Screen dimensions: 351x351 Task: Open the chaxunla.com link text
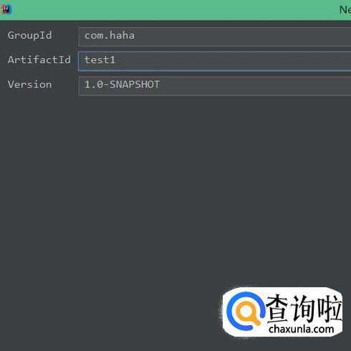(x=301, y=329)
